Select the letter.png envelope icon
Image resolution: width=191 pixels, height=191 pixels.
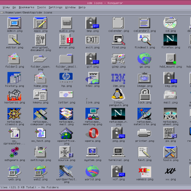click(x=66, y=95)
